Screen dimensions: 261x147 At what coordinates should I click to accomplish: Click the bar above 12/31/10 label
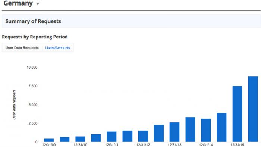[x=80, y=139]
